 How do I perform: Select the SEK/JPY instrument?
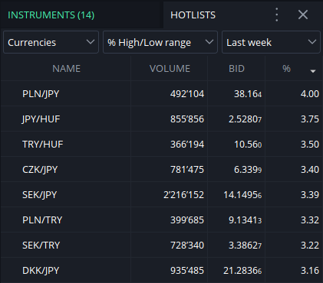coord(40,195)
